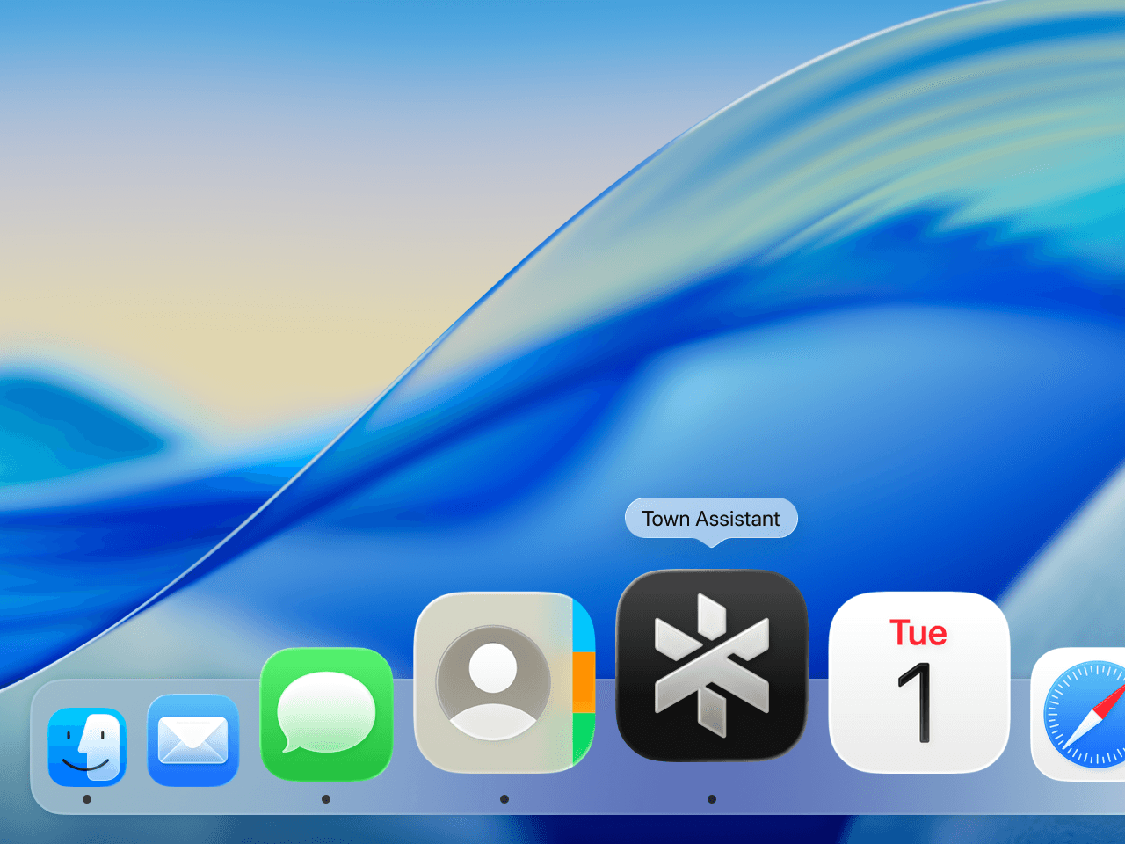Click the green speech bubble Messages icon
Viewport: 1125px width, 844px height.
tap(326, 715)
